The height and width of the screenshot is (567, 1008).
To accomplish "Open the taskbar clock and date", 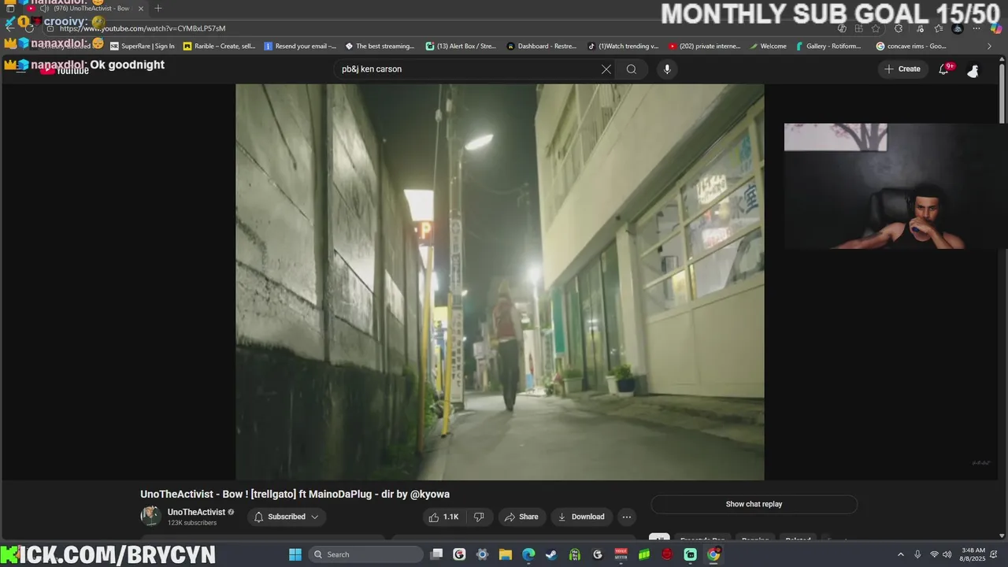I will [x=973, y=554].
